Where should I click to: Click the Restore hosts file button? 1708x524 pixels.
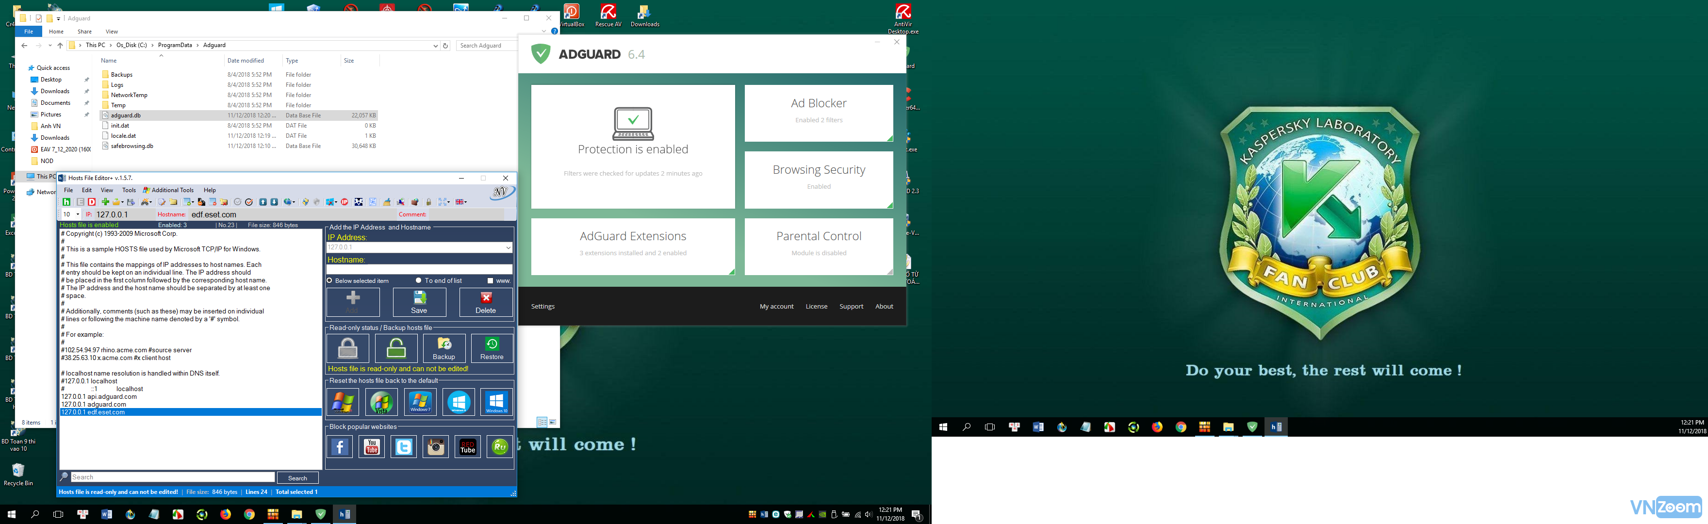pyautogui.click(x=492, y=348)
